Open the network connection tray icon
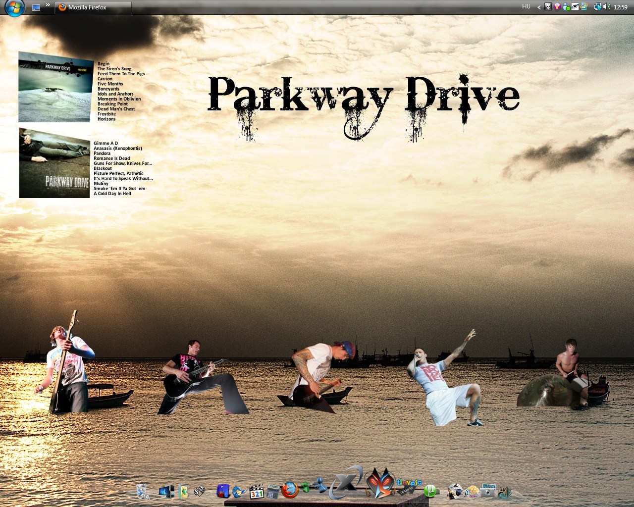 point(597,7)
